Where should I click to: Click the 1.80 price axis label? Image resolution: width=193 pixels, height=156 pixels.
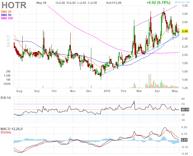point(185,63)
